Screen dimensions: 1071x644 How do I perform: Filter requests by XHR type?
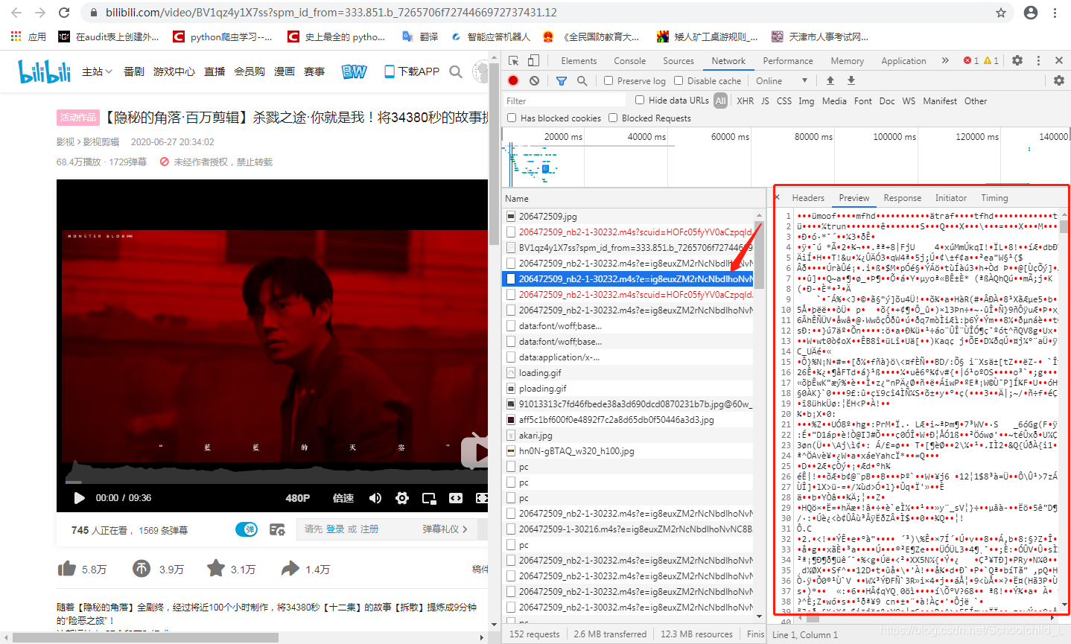[x=745, y=101]
